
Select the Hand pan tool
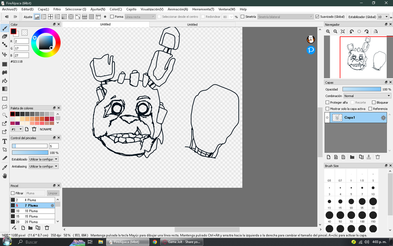tap(4, 176)
